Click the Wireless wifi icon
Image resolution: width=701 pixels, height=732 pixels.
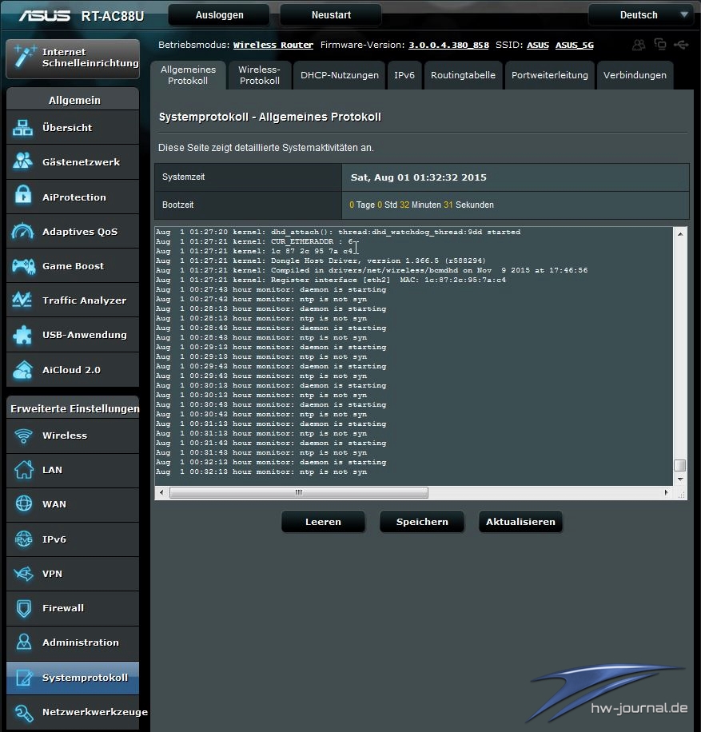coord(23,435)
